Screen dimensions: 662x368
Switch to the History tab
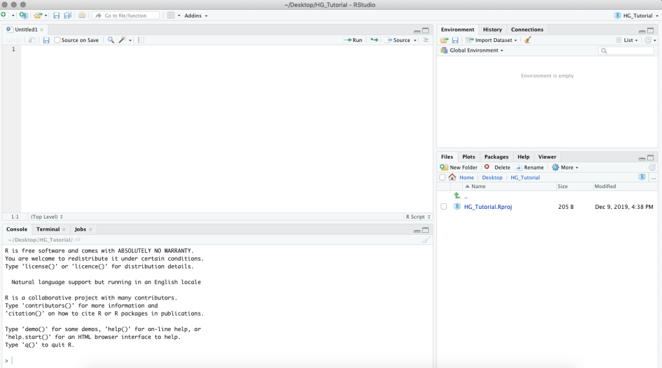492,30
